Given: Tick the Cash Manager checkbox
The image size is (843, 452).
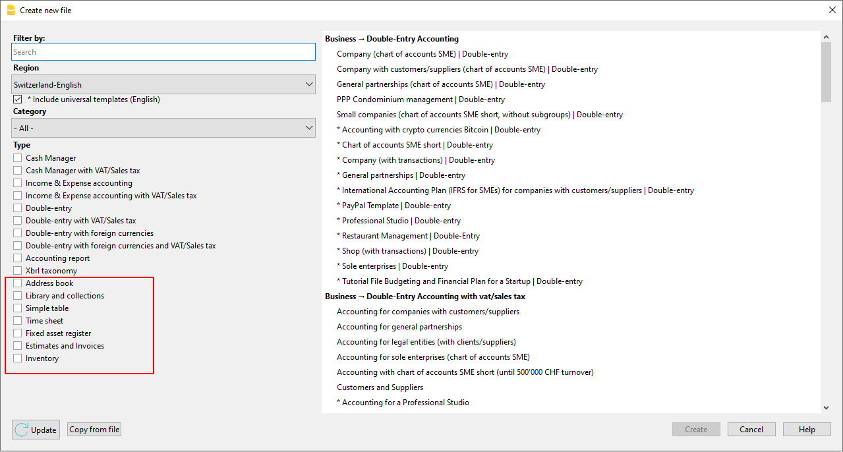Looking at the screenshot, I should (18, 158).
